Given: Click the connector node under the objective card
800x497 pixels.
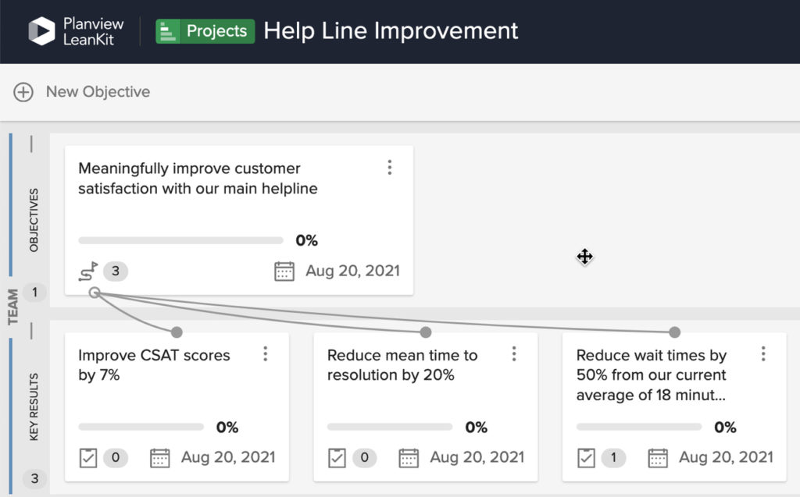Looking at the screenshot, I should (95, 293).
